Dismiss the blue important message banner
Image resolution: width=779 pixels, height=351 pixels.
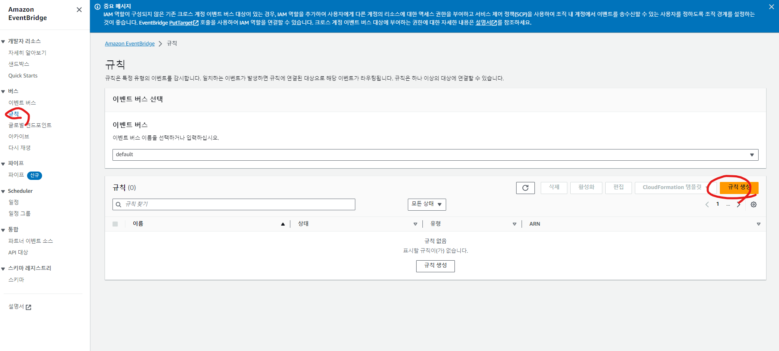click(x=771, y=7)
